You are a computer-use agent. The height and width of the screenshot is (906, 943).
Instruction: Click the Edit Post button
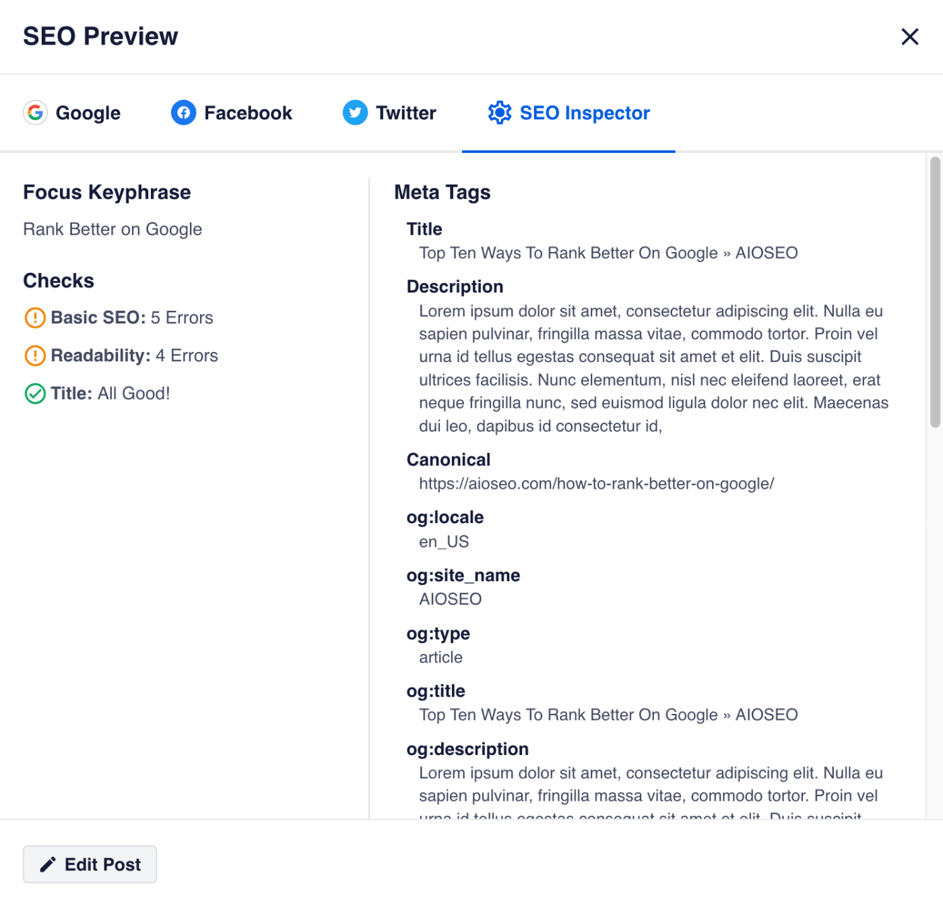[x=90, y=864]
